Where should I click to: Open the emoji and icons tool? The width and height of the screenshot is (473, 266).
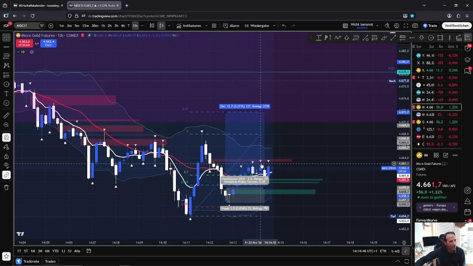[x=6, y=103]
